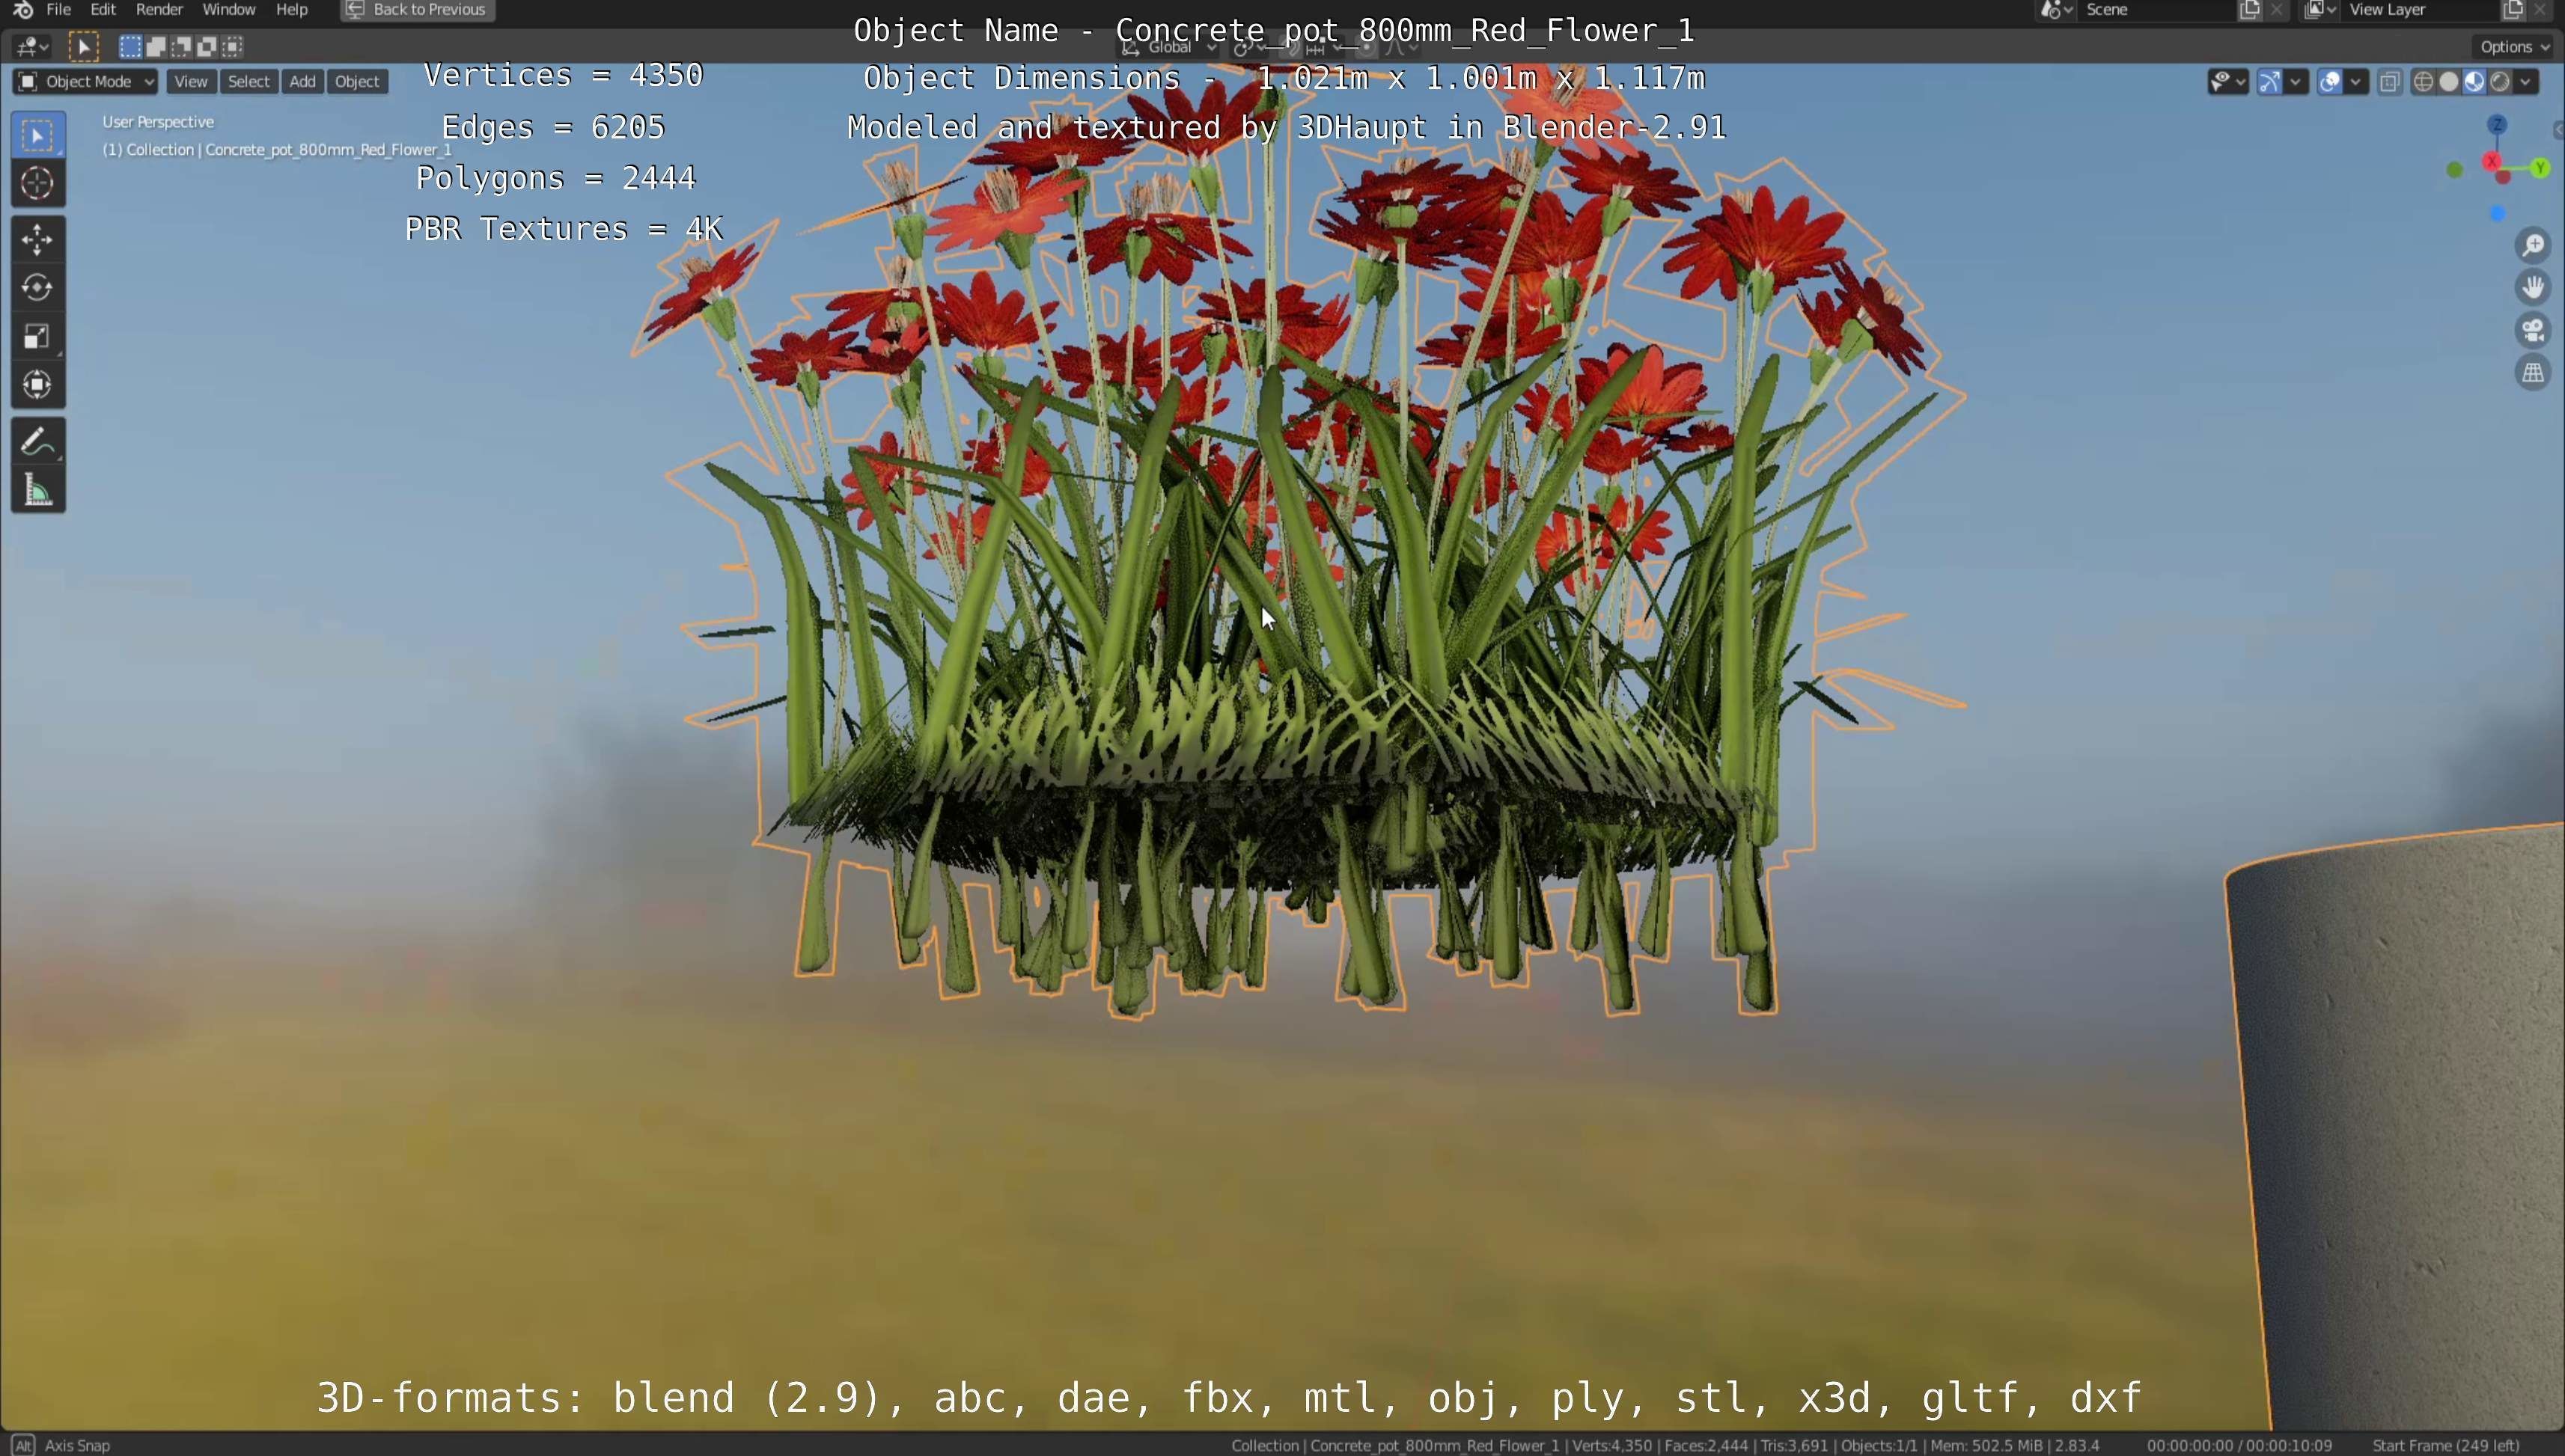Click the Y axis on the navigation gizmo
This screenshot has height=1456, width=2565.
tap(2540, 168)
